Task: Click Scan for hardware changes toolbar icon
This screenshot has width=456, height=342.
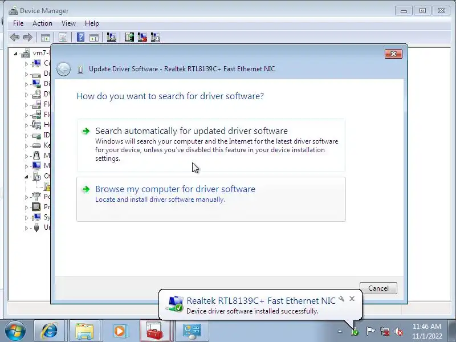Action: [111, 37]
